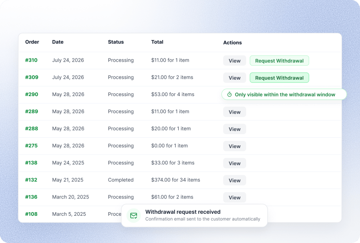Click 'Only visible within the withdrawal window' tooltip
360x243 pixels.
(x=284, y=94)
